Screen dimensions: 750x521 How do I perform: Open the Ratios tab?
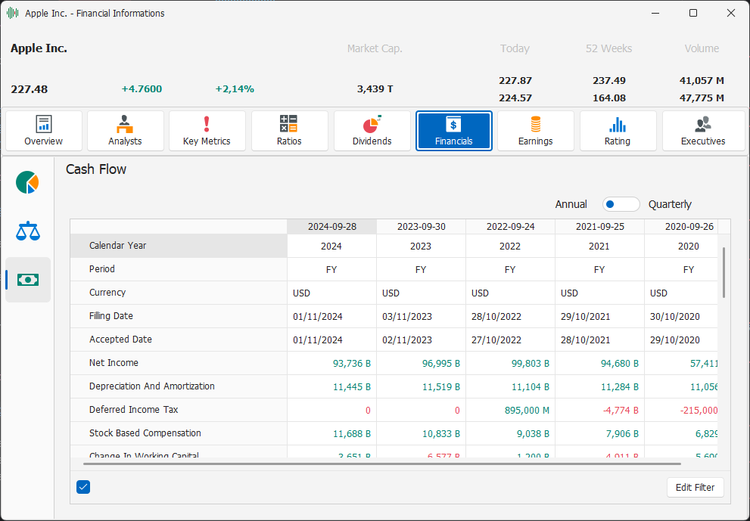click(289, 131)
